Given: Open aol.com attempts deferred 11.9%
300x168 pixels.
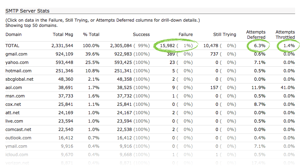Looking at the screenshot, I should point(258,88).
